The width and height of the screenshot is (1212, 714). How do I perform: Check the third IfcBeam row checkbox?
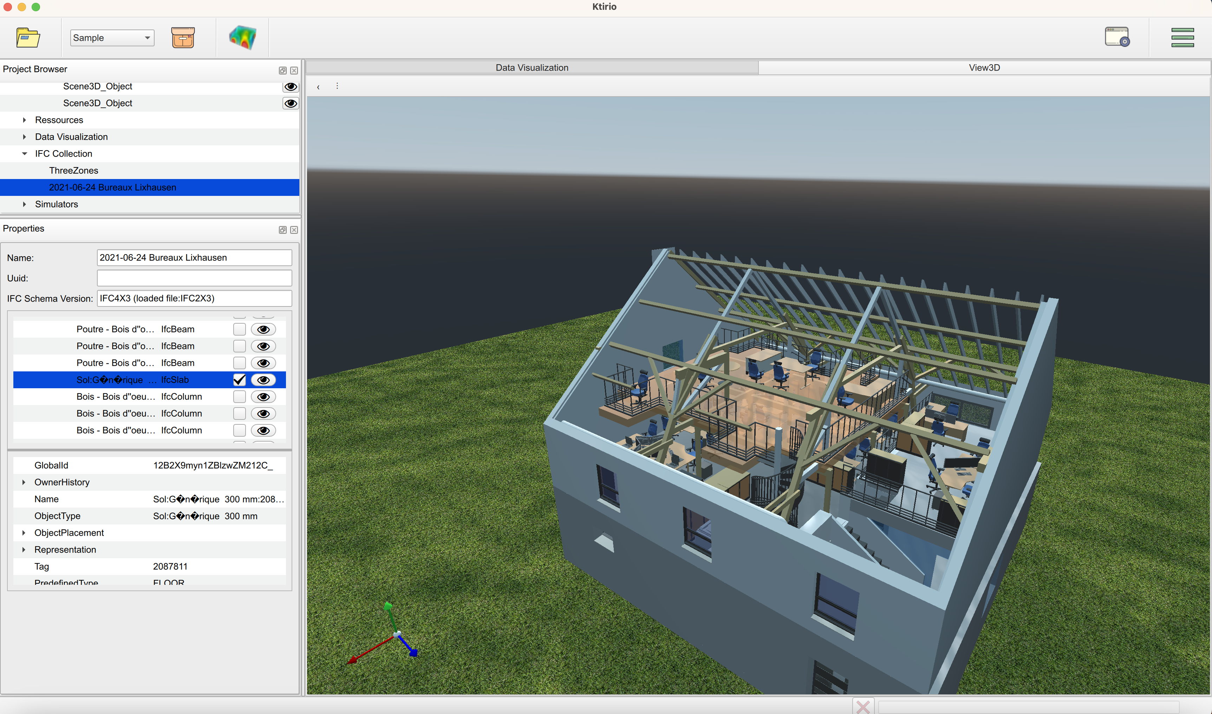239,363
